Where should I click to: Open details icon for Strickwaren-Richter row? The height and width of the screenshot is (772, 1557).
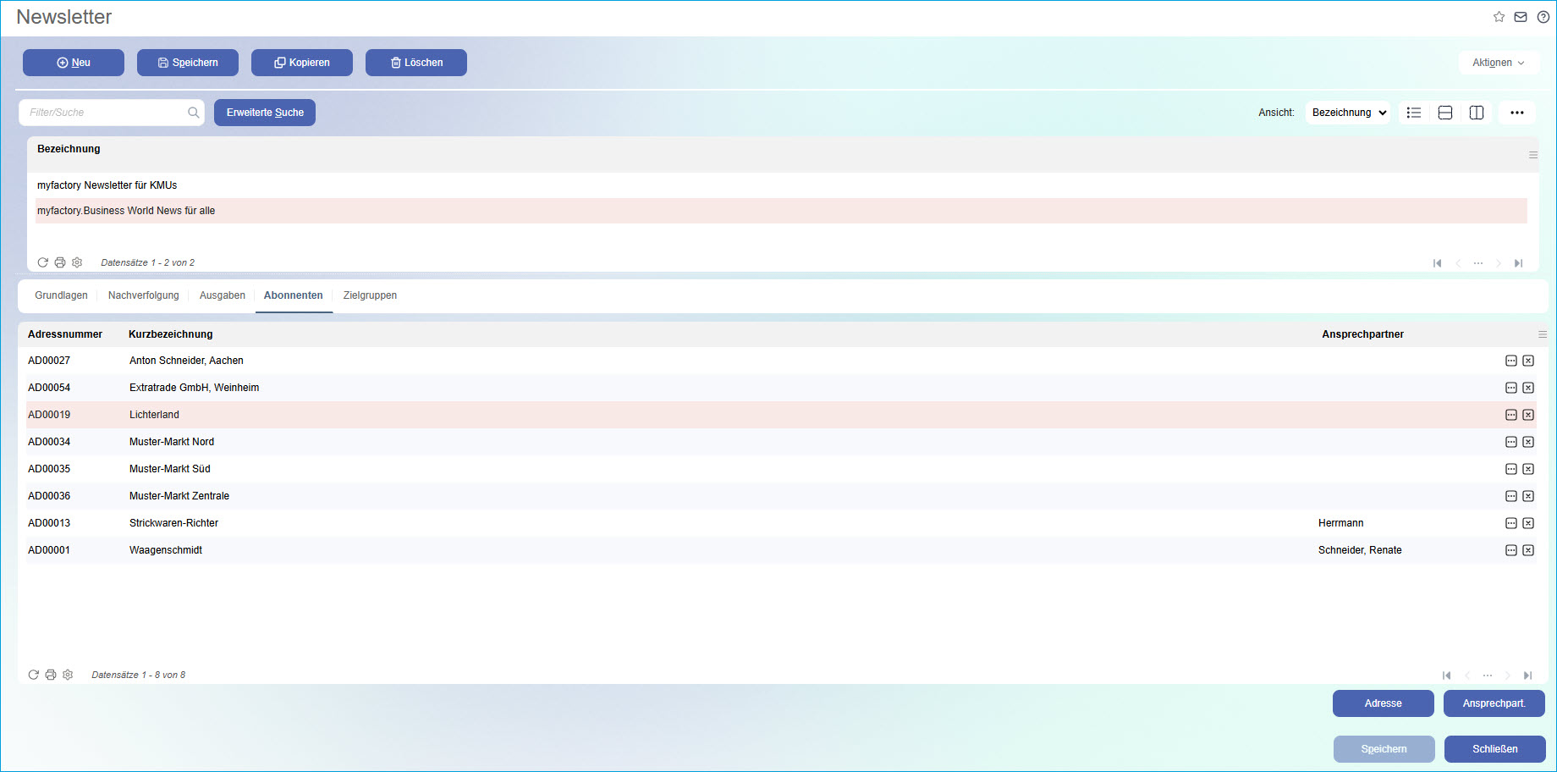point(1511,523)
